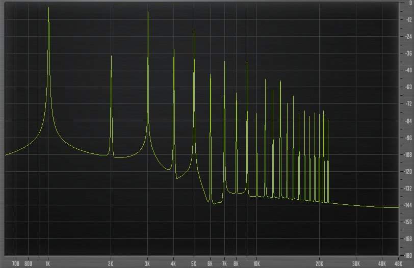Click the -72 dB scale label

coord(408,104)
